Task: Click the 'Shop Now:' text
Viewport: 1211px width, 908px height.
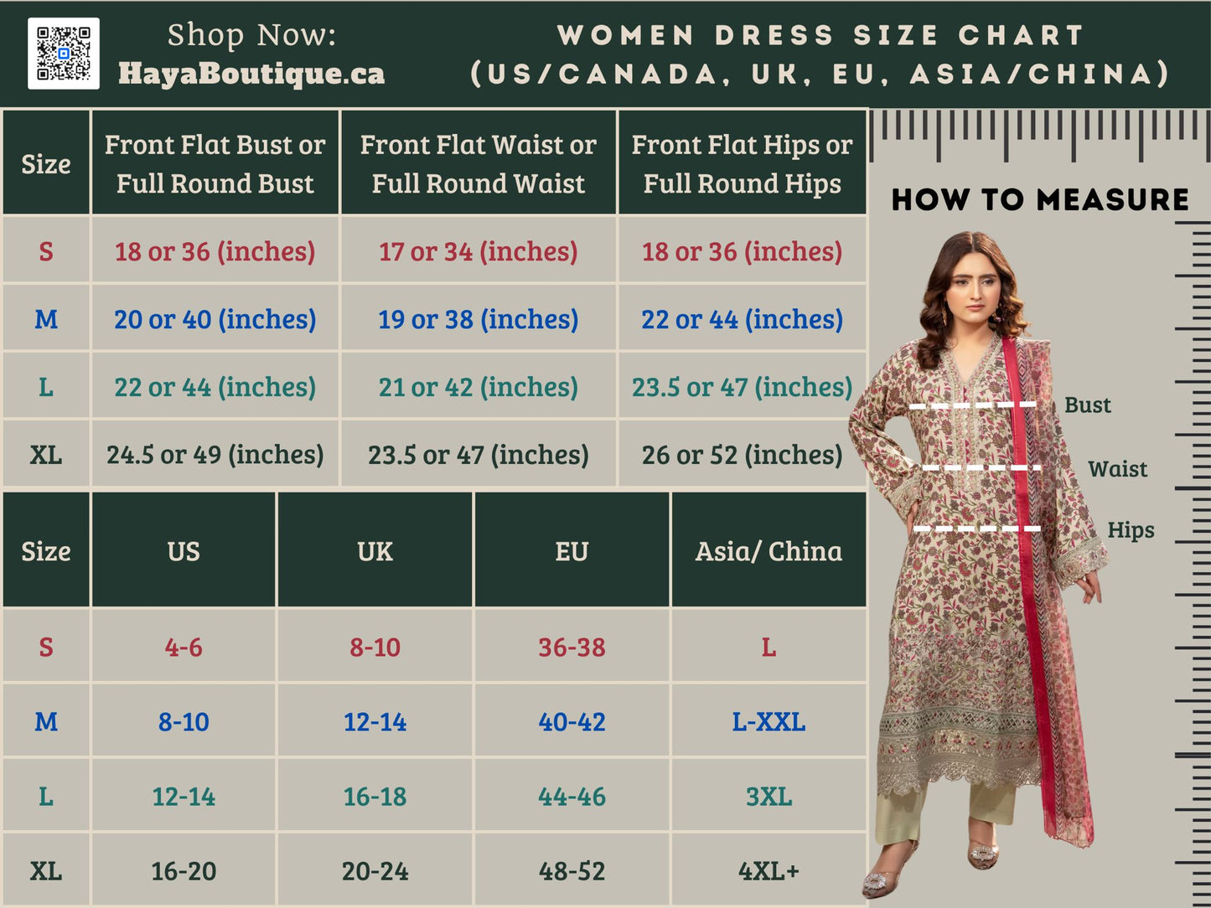Action: 251,34
